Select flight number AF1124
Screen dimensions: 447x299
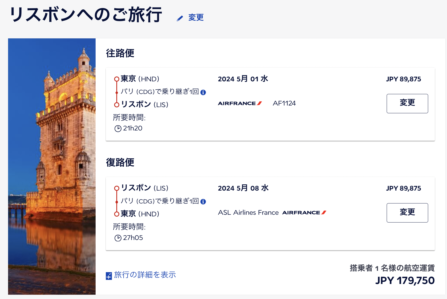click(284, 103)
